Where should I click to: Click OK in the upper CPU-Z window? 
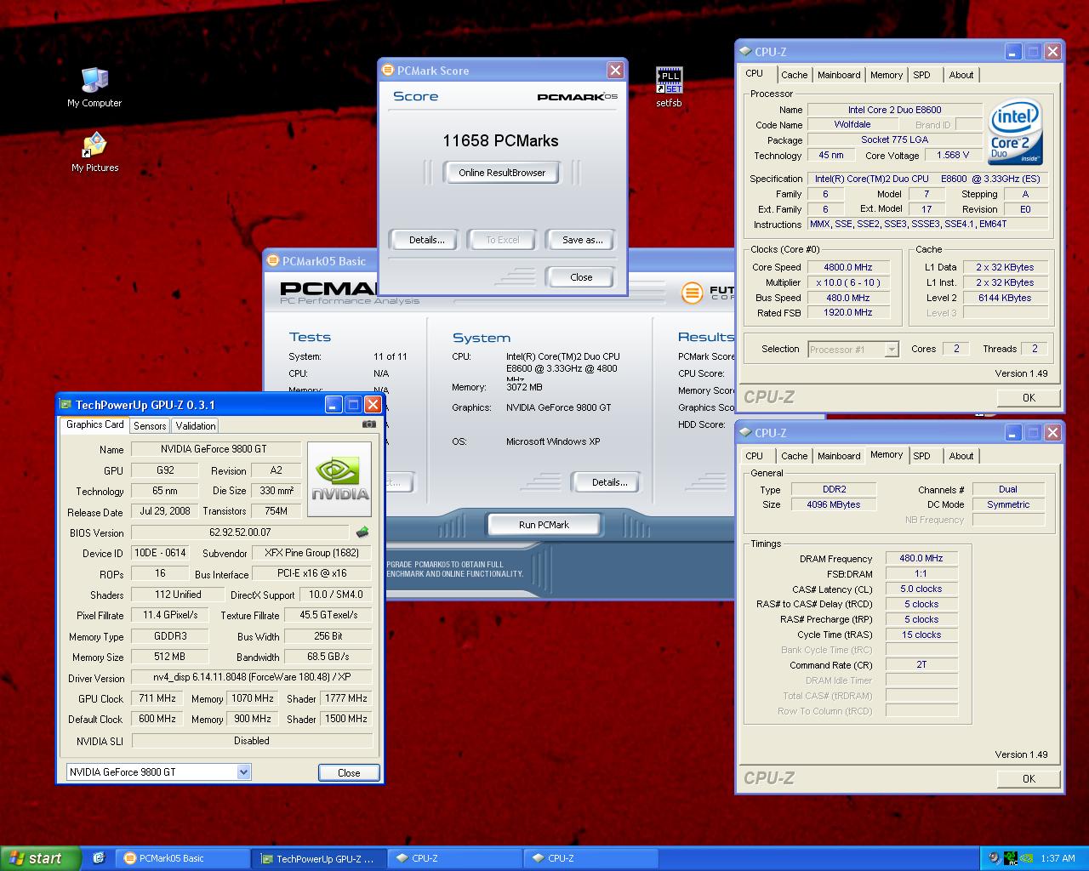(1029, 397)
